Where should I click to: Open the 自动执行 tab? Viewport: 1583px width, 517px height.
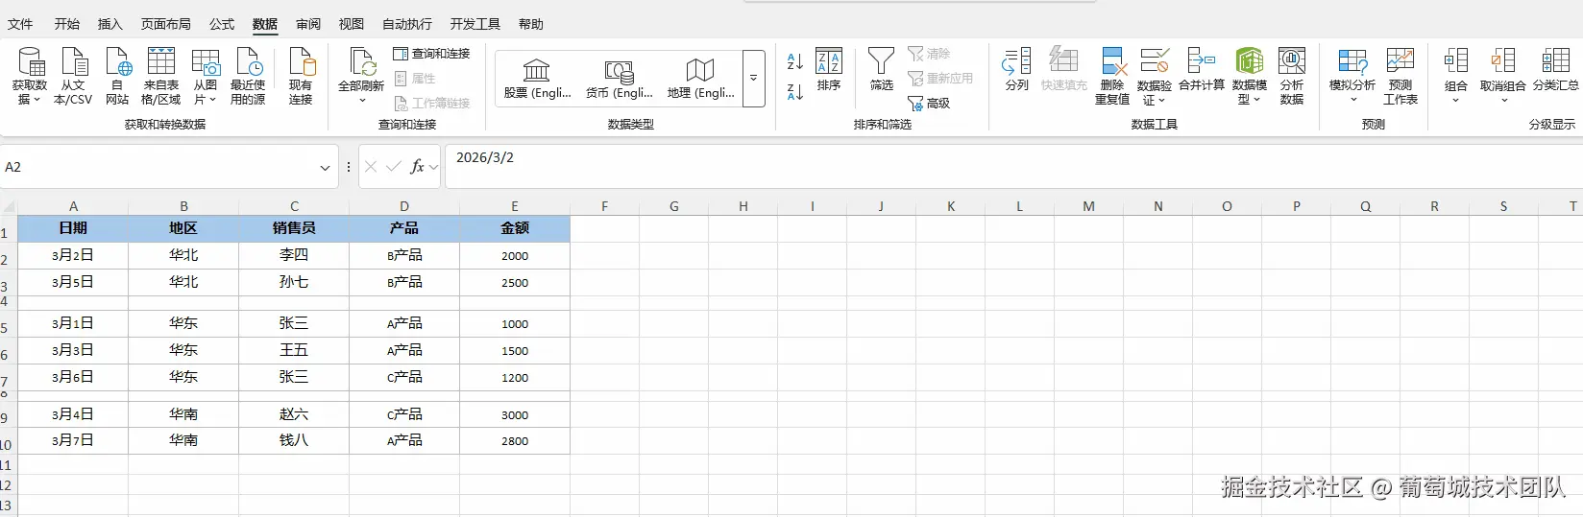[x=407, y=24]
